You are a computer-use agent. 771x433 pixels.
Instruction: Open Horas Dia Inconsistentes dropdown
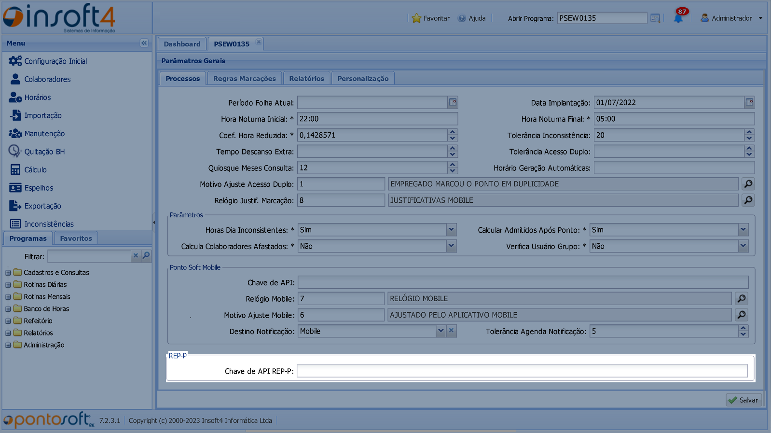[451, 230]
